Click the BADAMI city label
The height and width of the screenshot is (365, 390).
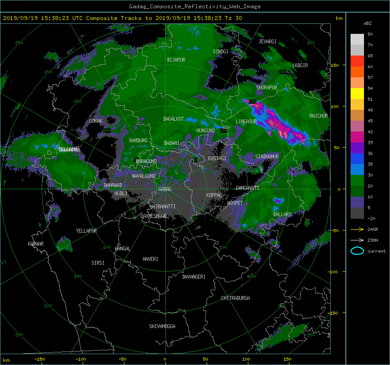tap(172, 143)
